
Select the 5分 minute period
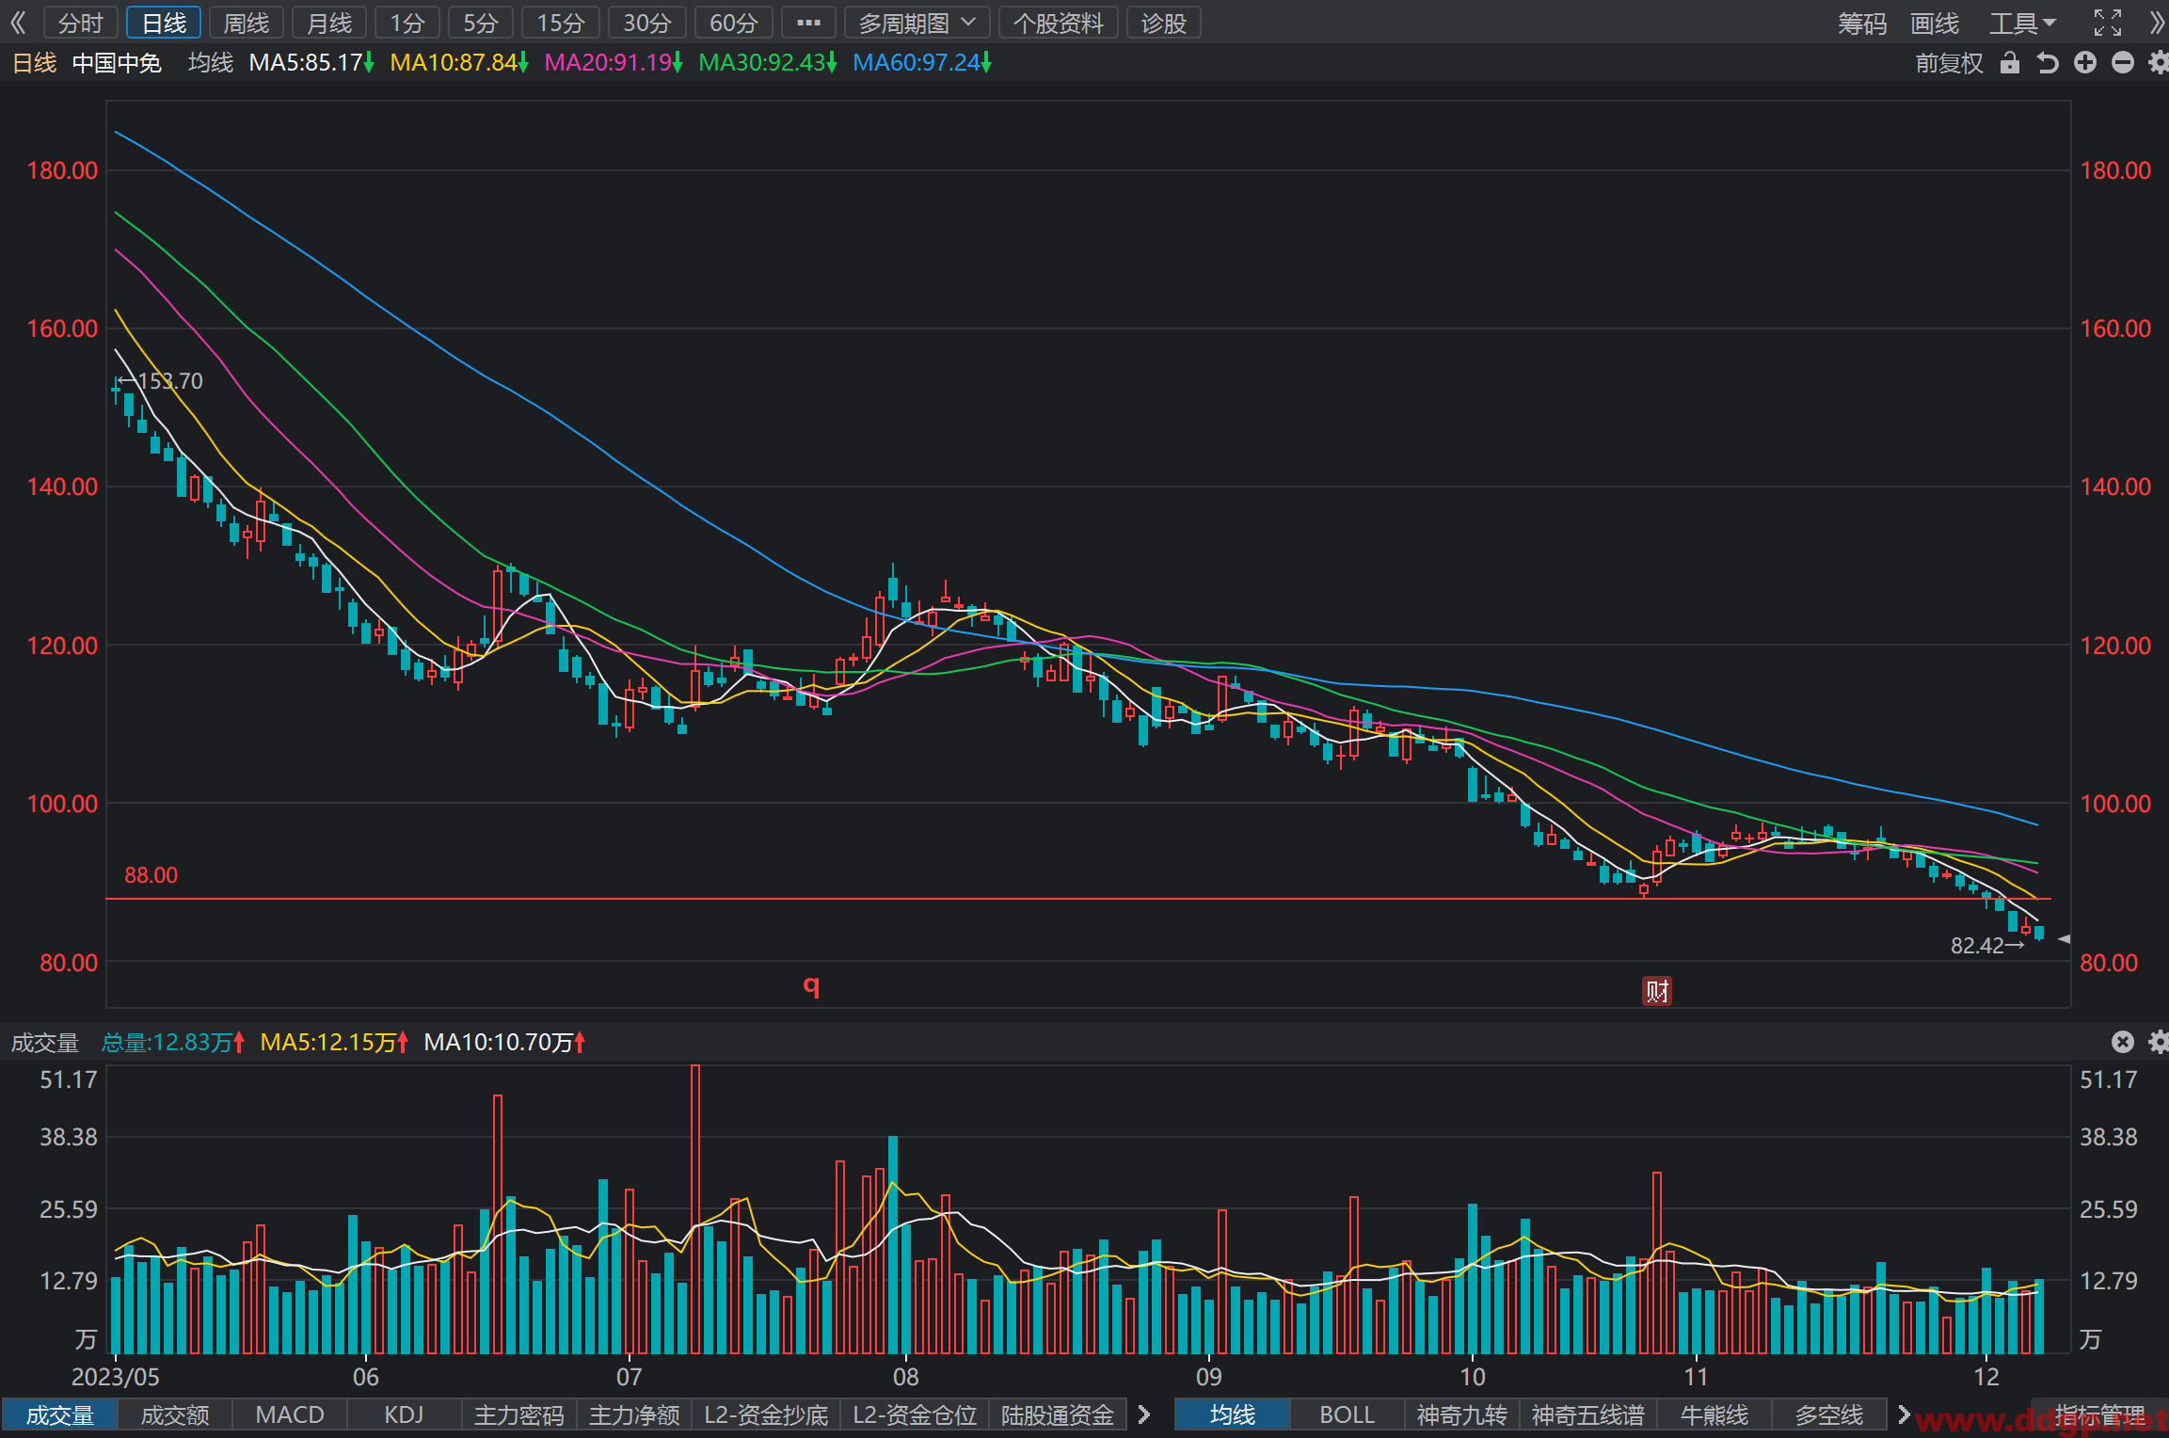pos(481,23)
